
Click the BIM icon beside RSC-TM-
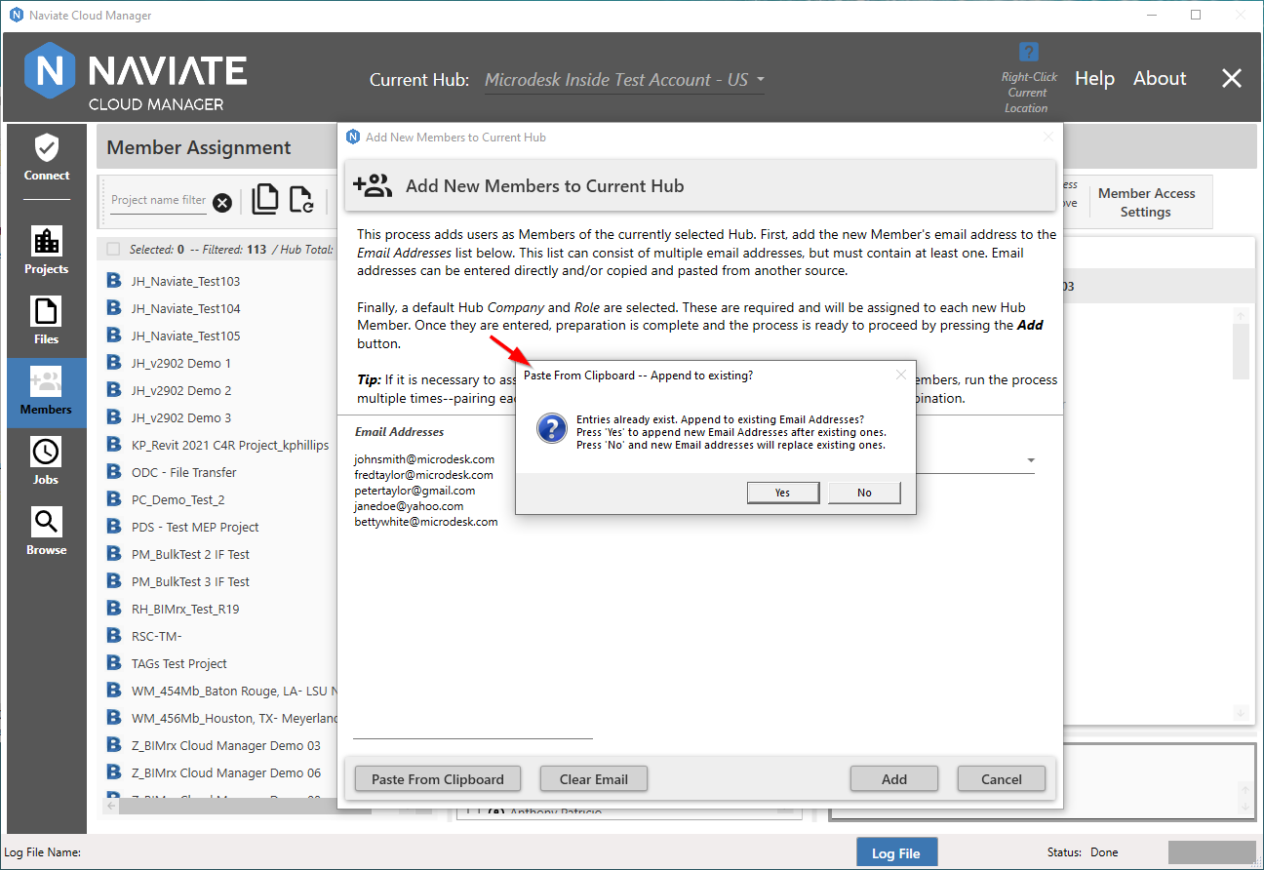(x=113, y=636)
